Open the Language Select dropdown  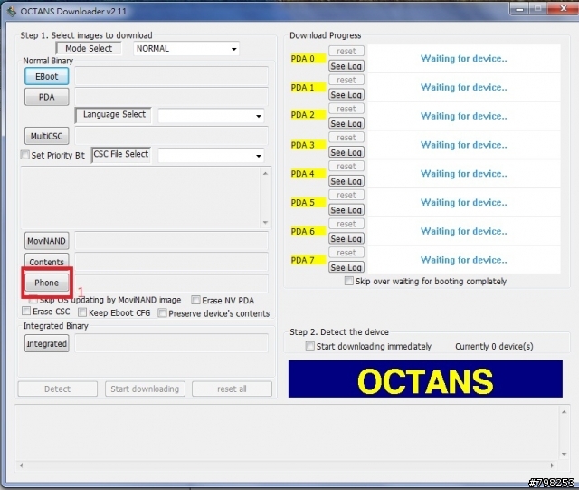tap(211, 116)
